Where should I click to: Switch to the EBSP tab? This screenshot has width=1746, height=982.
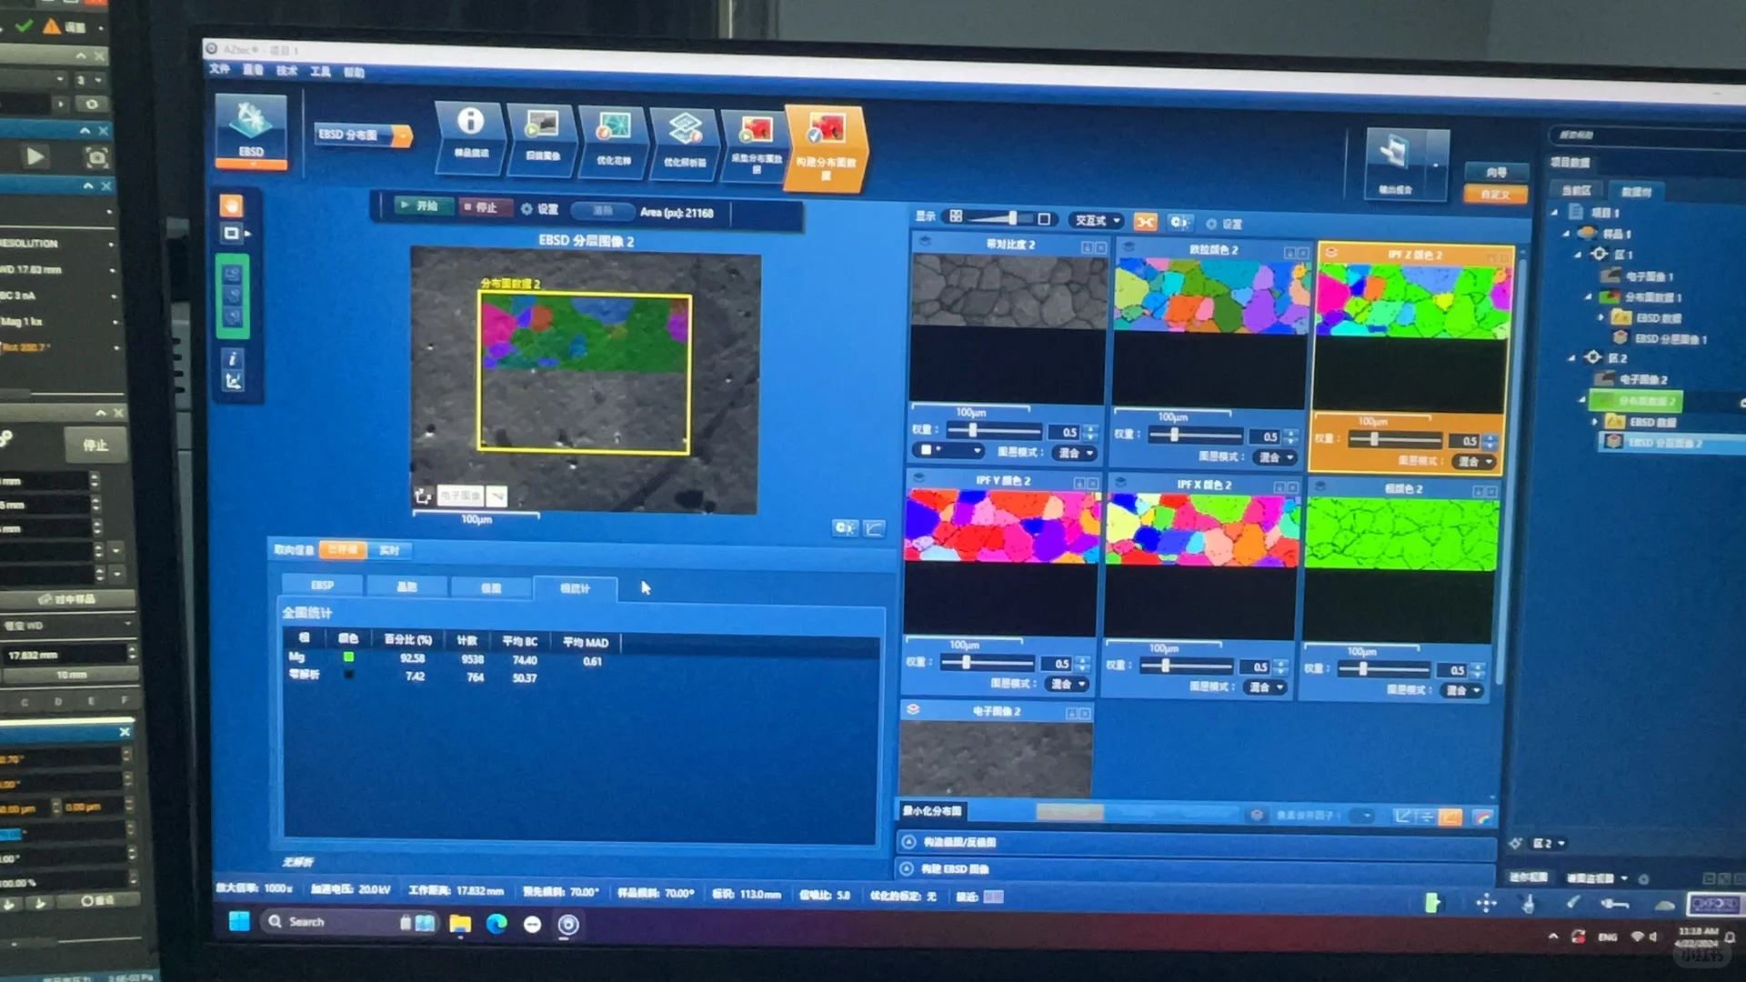(322, 586)
